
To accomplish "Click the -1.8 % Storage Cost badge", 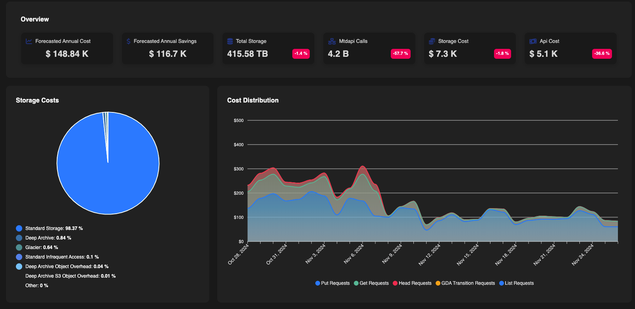I will [x=502, y=54].
